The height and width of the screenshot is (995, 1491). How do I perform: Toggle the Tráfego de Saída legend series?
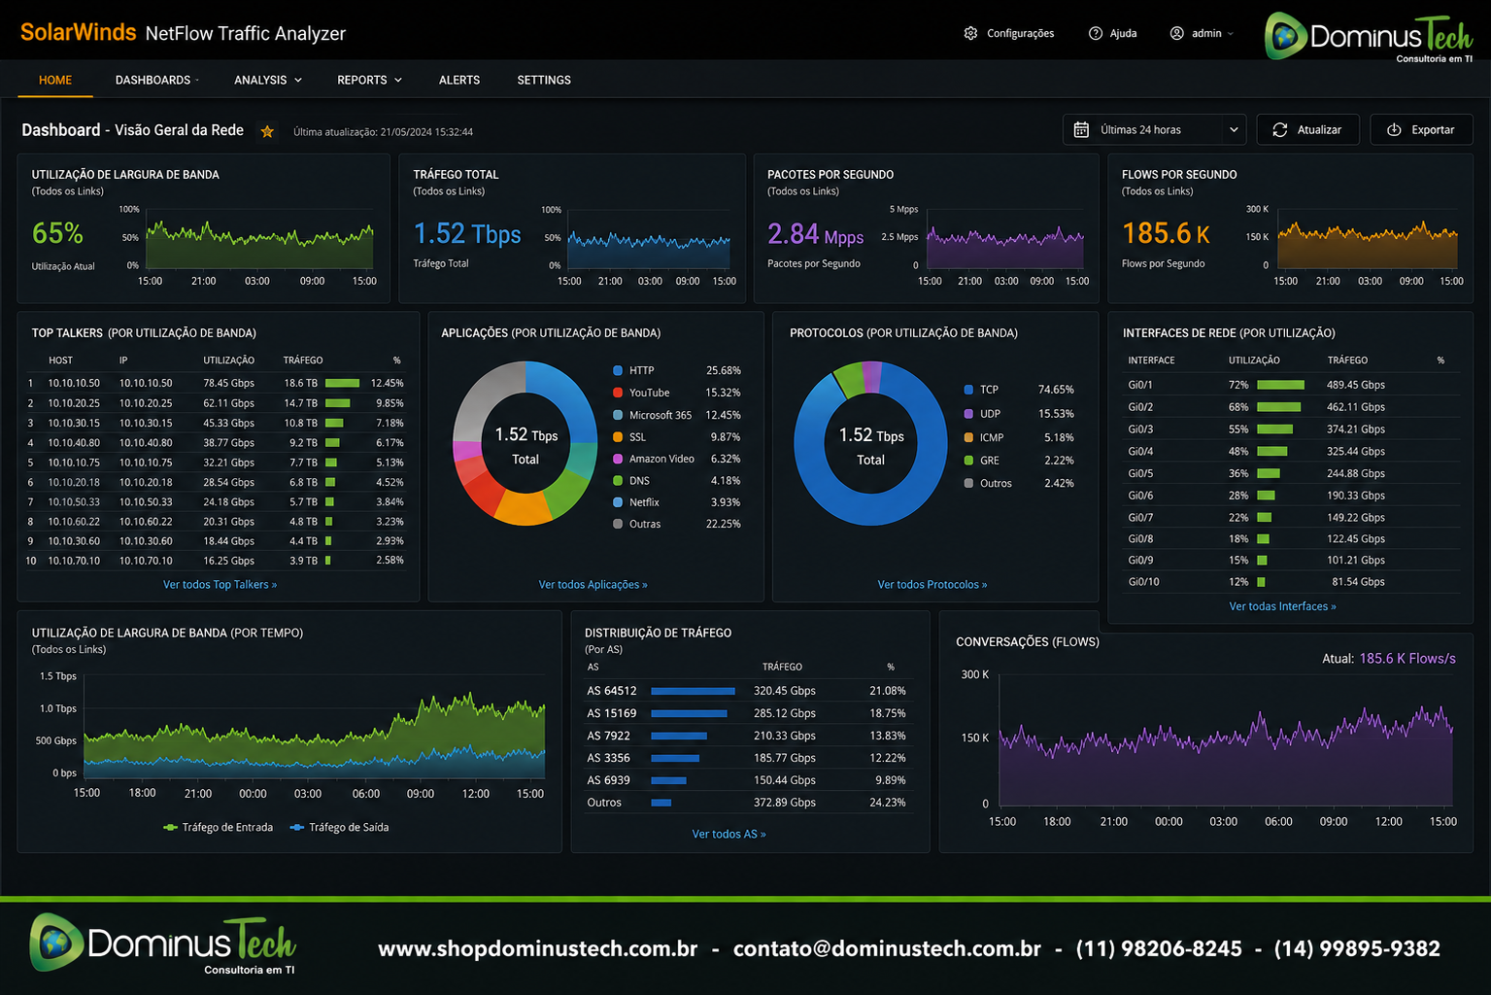point(339,828)
